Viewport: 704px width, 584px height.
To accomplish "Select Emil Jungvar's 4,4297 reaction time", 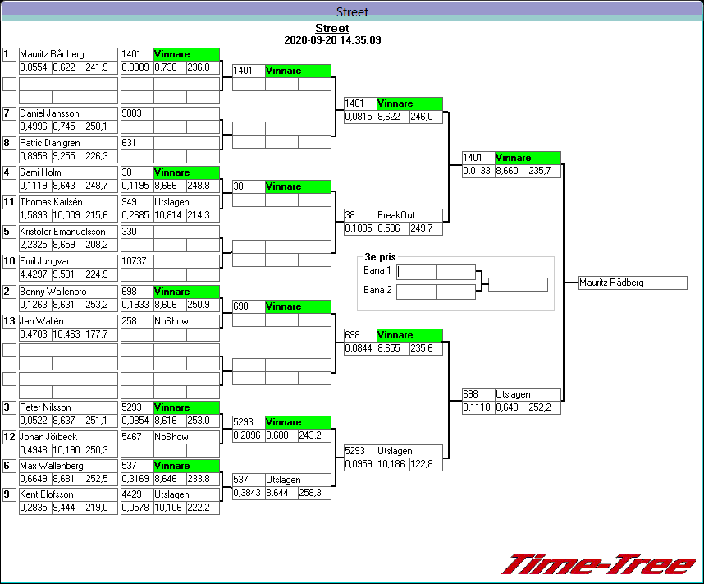I will pos(34,275).
